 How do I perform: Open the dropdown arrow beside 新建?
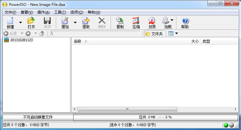point(20,23)
